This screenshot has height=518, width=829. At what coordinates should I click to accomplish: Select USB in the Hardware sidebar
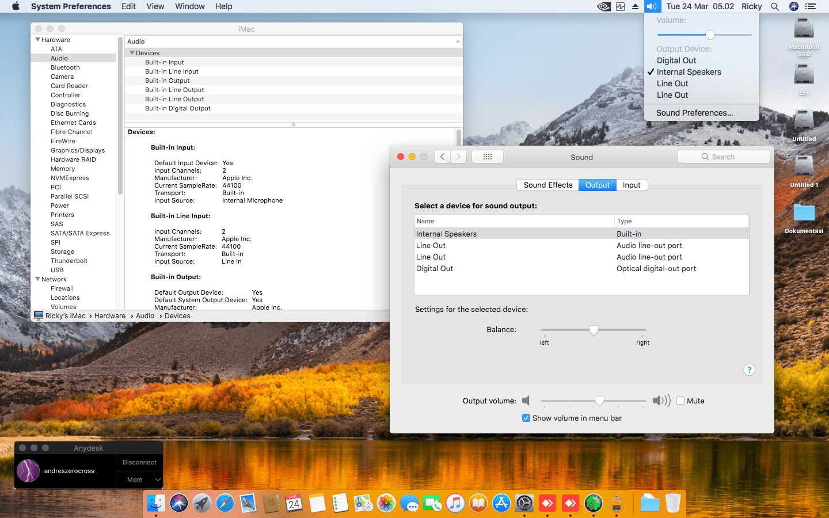(x=57, y=270)
